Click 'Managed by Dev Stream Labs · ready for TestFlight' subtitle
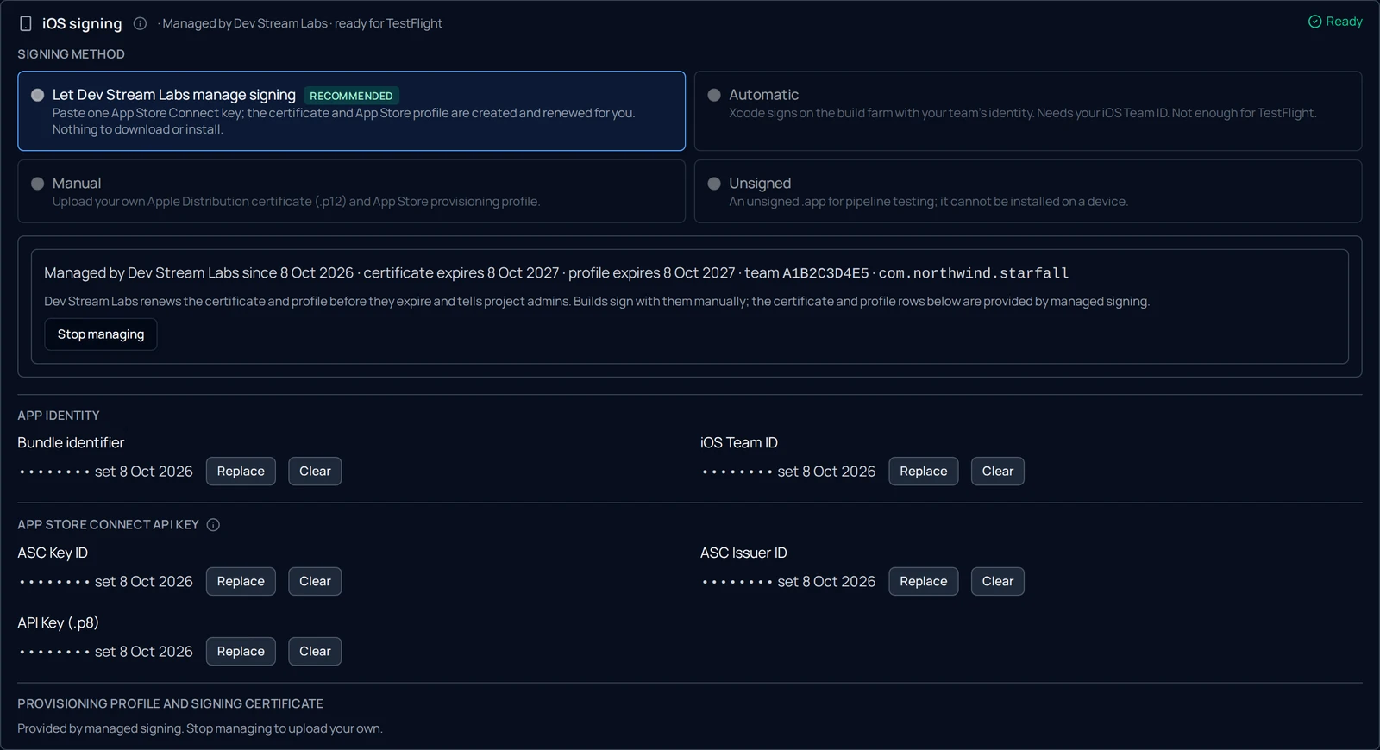1380x750 pixels. pyautogui.click(x=302, y=24)
